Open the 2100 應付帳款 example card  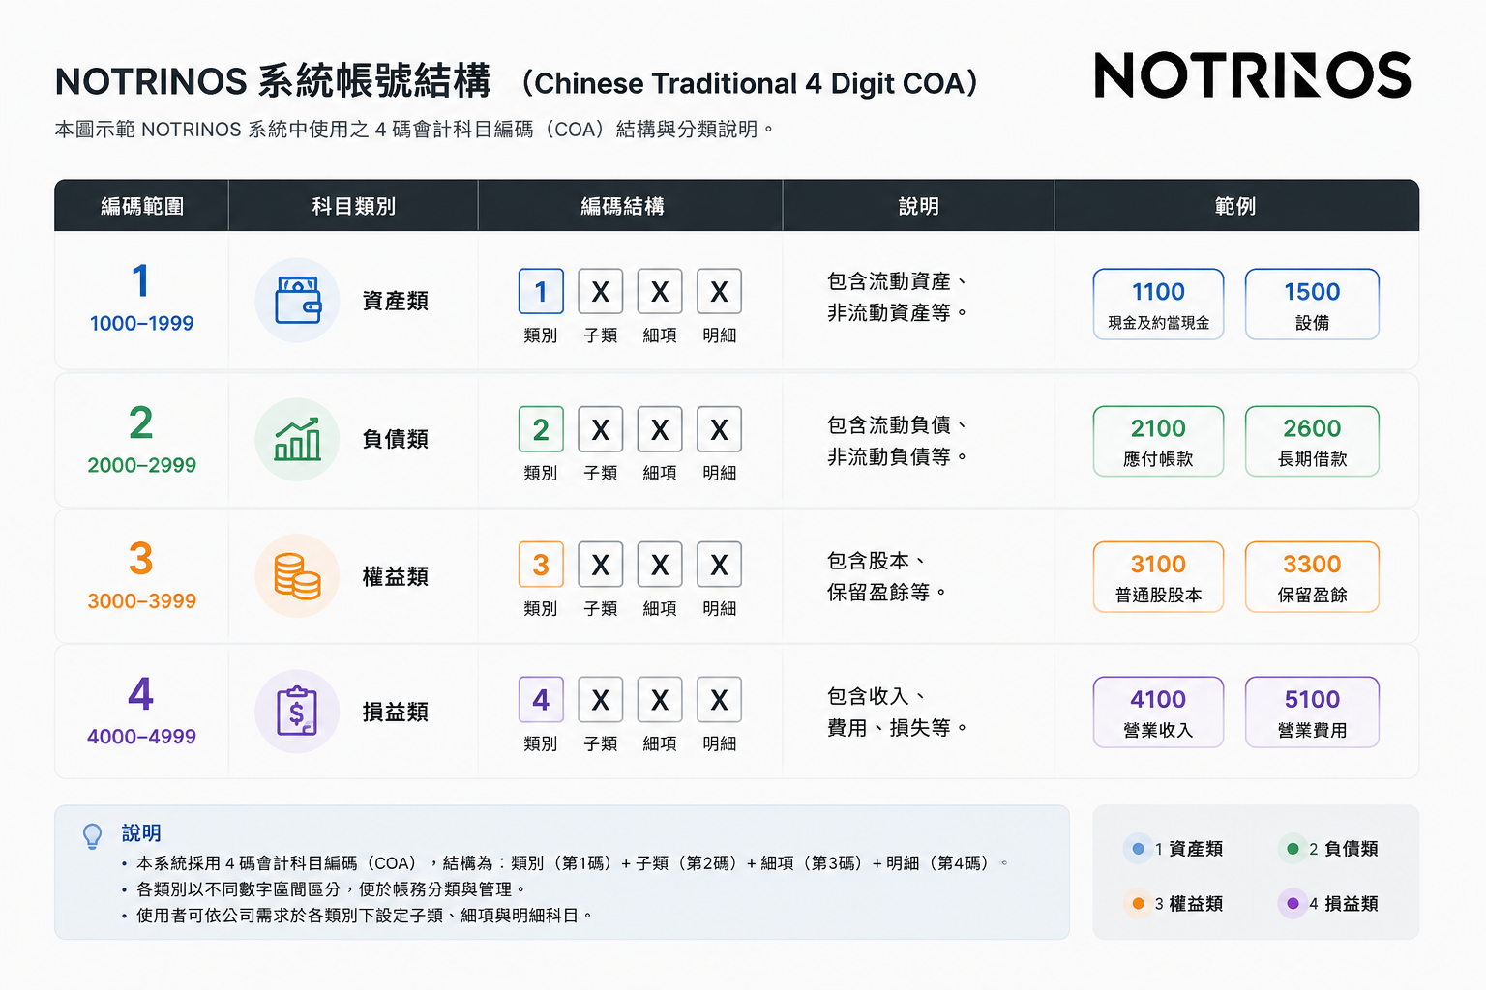tap(1158, 441)
